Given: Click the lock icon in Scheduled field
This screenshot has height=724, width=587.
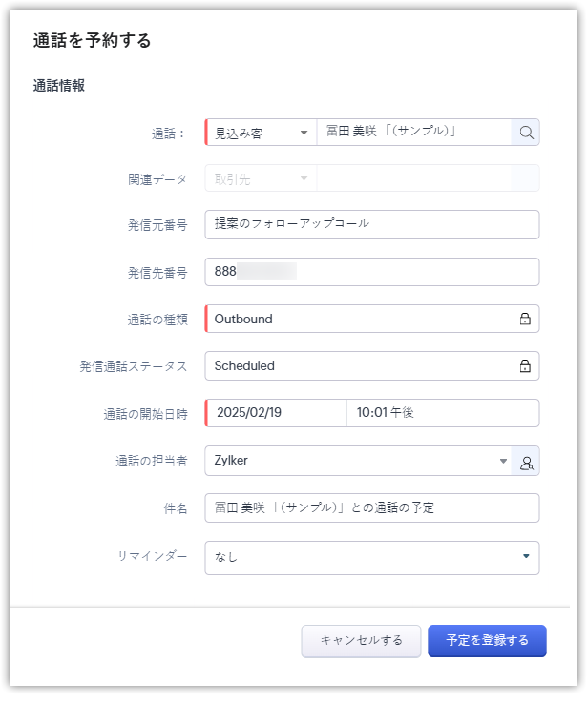Looking at the screenshot, I should pyautogui.click(x=525, y=365).
